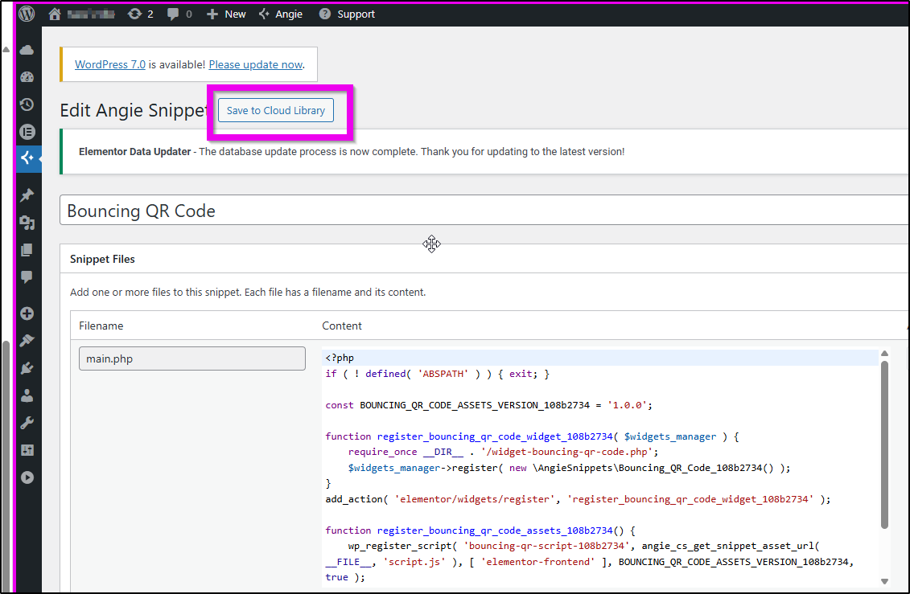Click the Filename column header

click(101, 326)
